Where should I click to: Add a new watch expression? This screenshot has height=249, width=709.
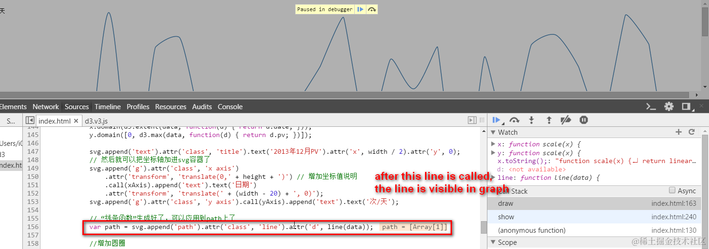(678, 132)
